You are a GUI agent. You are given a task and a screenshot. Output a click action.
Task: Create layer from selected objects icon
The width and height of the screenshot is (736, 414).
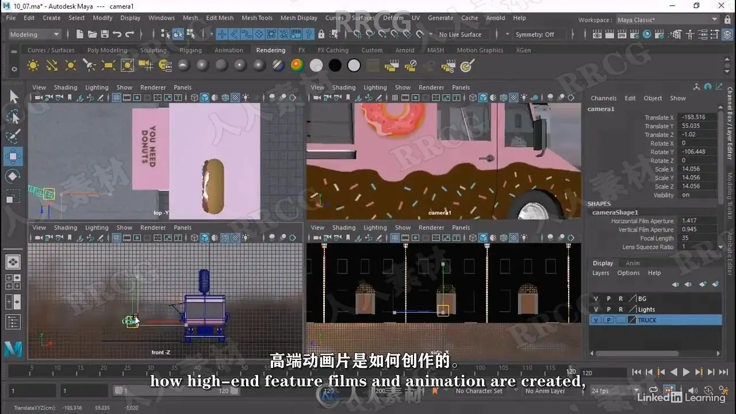(716, 284)
